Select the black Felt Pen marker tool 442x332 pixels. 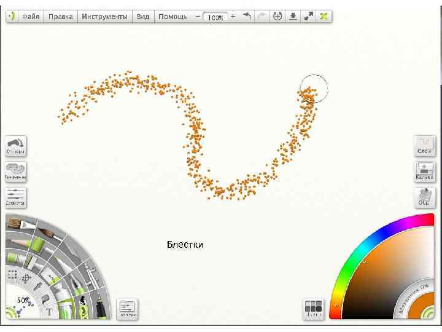coord(101,307)
